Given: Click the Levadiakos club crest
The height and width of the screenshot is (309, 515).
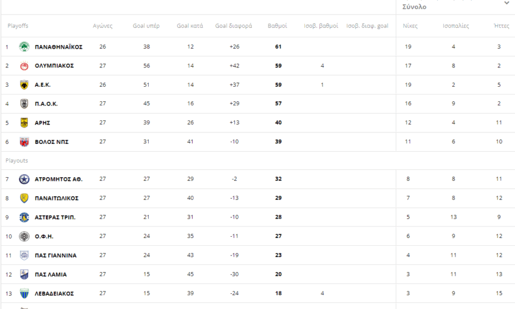Looking at the screenshot, I should coord(24,293).
